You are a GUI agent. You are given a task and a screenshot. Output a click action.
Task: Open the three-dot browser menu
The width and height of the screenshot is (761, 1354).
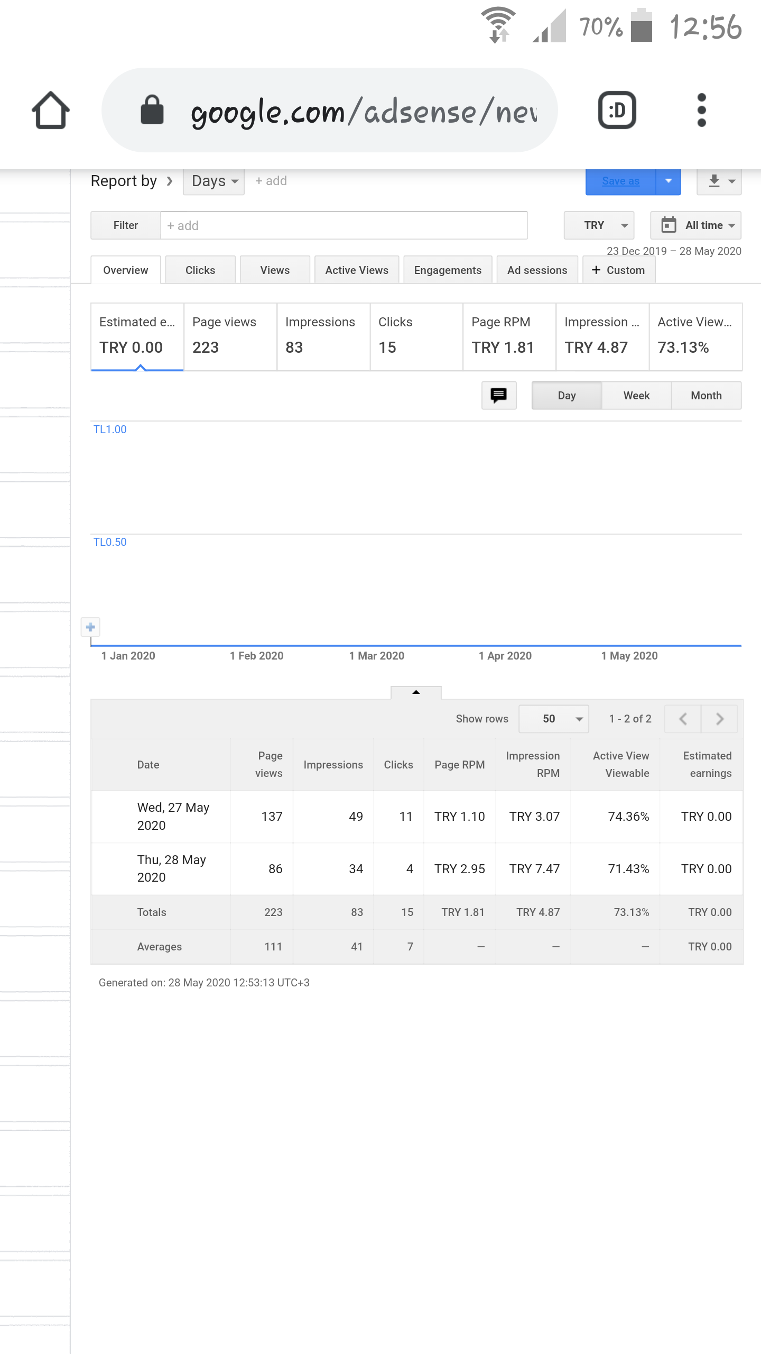pos(701,110)
